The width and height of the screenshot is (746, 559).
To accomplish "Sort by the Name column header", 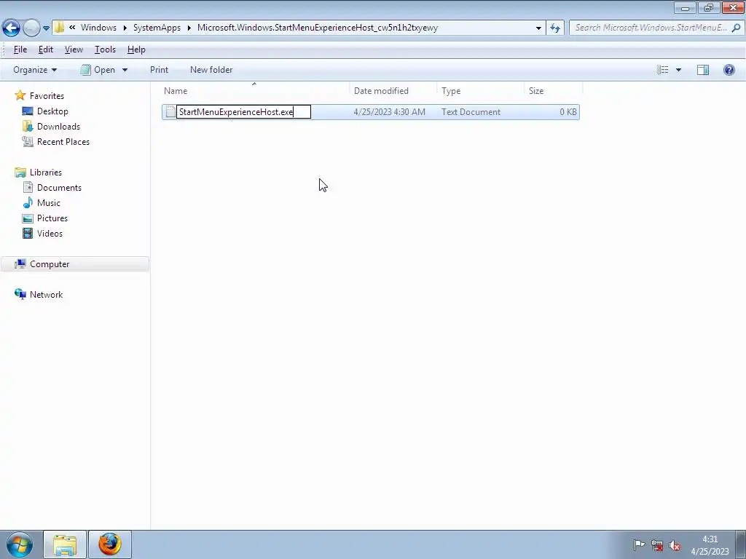I will (254, 91).
